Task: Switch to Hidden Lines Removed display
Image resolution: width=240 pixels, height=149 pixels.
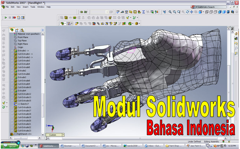Action: tap(215, 12)
